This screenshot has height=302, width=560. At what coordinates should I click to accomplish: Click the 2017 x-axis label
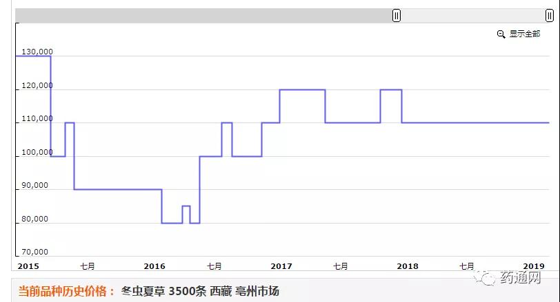tap(281, 266)
